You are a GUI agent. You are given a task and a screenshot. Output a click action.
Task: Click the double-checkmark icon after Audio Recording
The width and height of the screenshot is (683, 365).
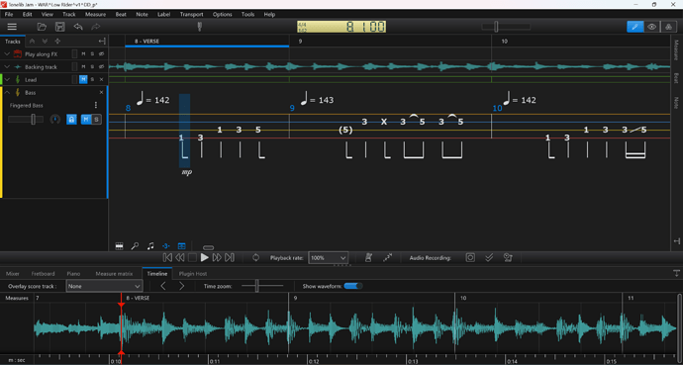coord(489,257)
